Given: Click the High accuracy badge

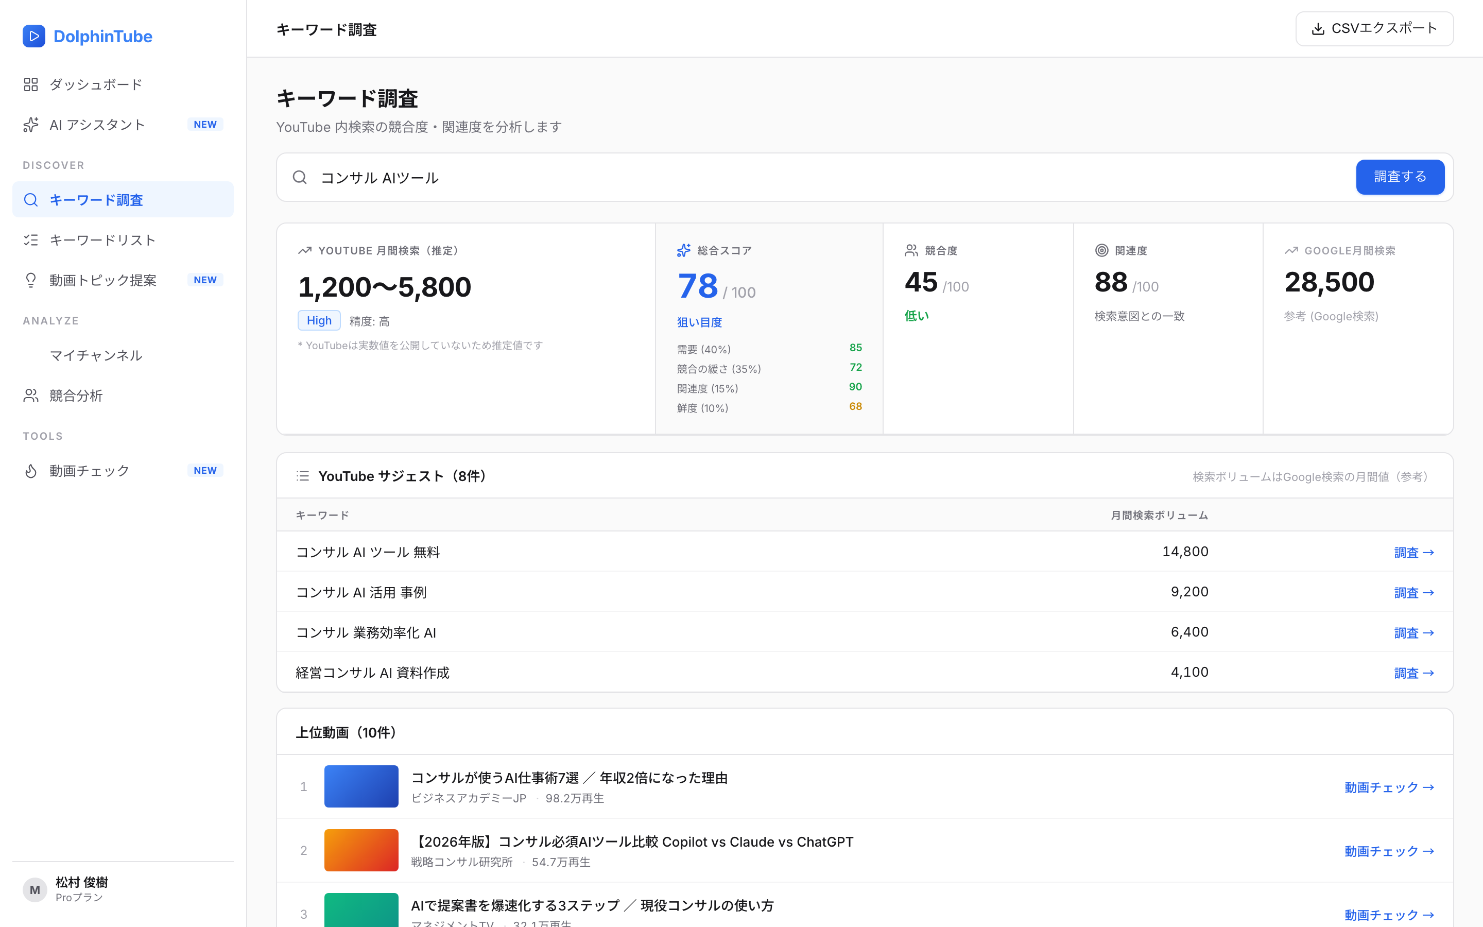Looking at the screenshot, I should tap(319, 320).
